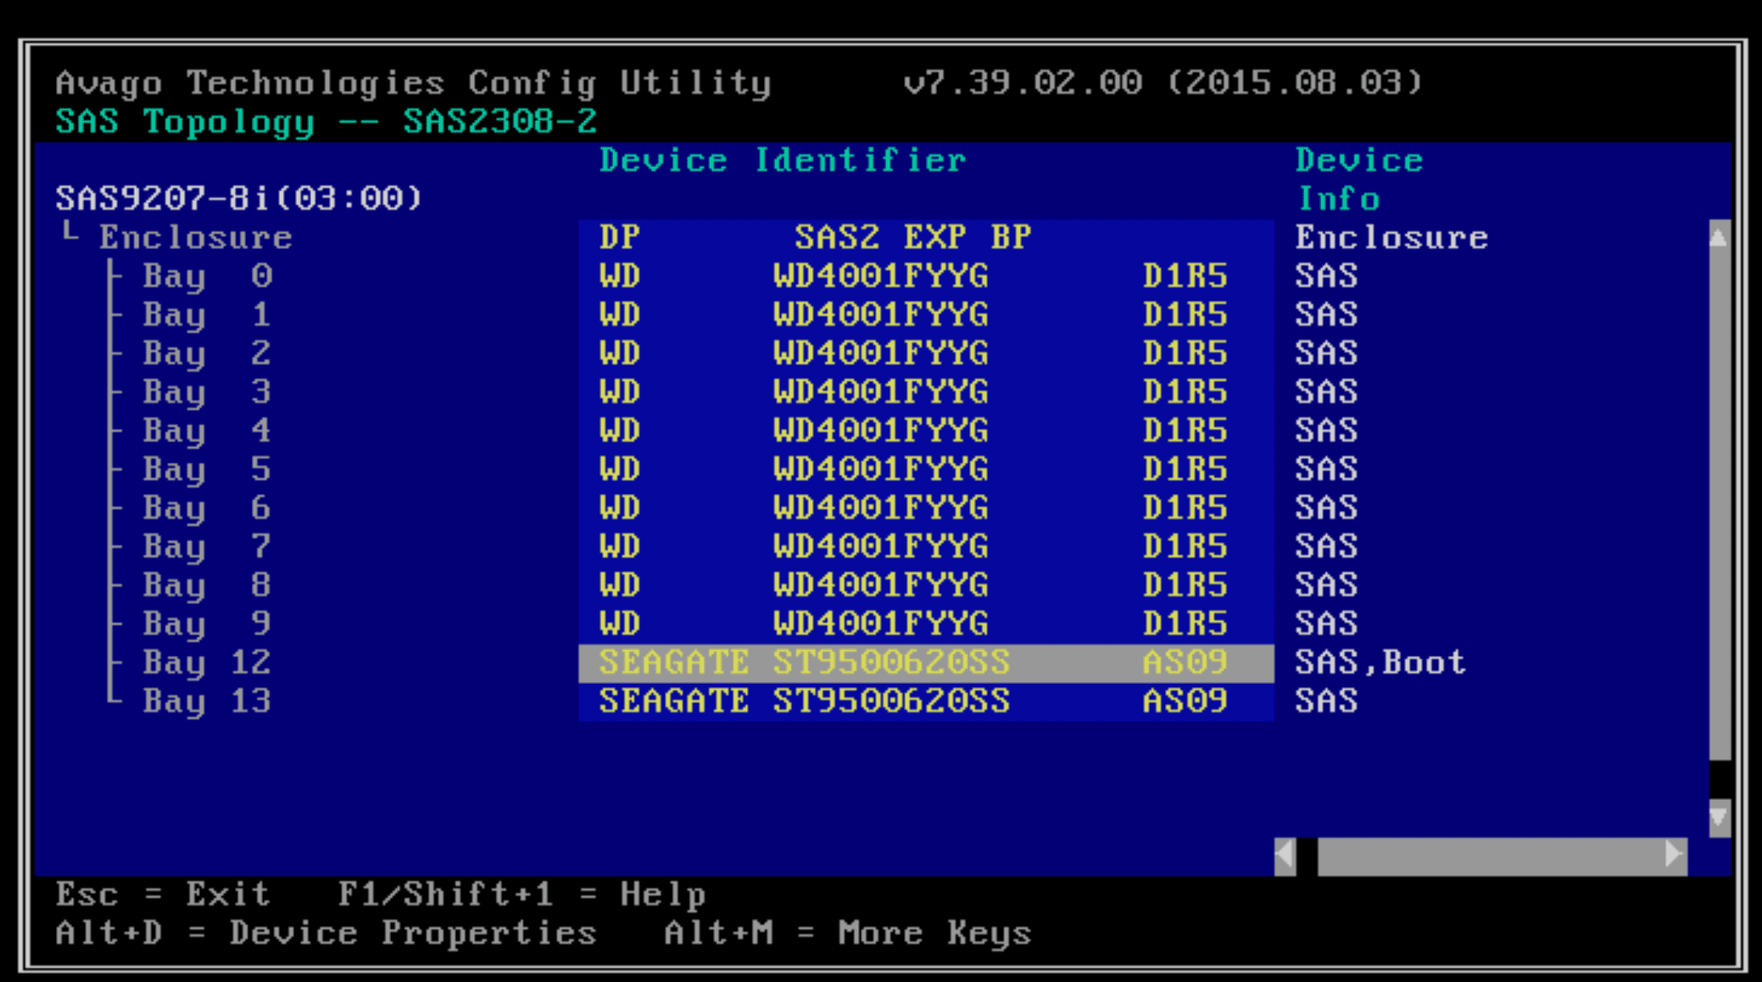Click the 'SAS,Boot' device info entry
This screenshot has height=982, width=1762.
point(1380,663)
